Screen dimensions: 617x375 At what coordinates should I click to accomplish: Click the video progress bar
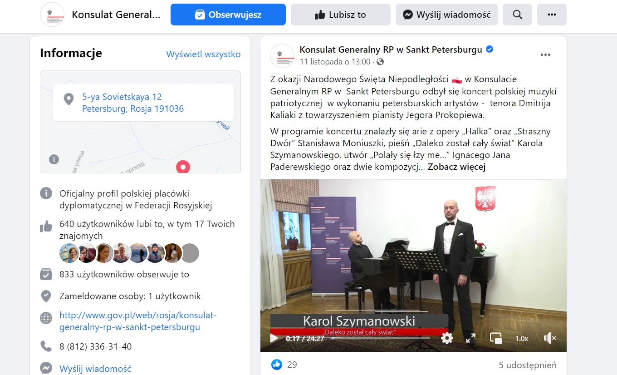[380, 338]
